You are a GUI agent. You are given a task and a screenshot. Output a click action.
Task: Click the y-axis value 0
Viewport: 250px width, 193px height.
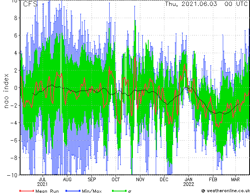pyautogui.click(x=16, y=88)
